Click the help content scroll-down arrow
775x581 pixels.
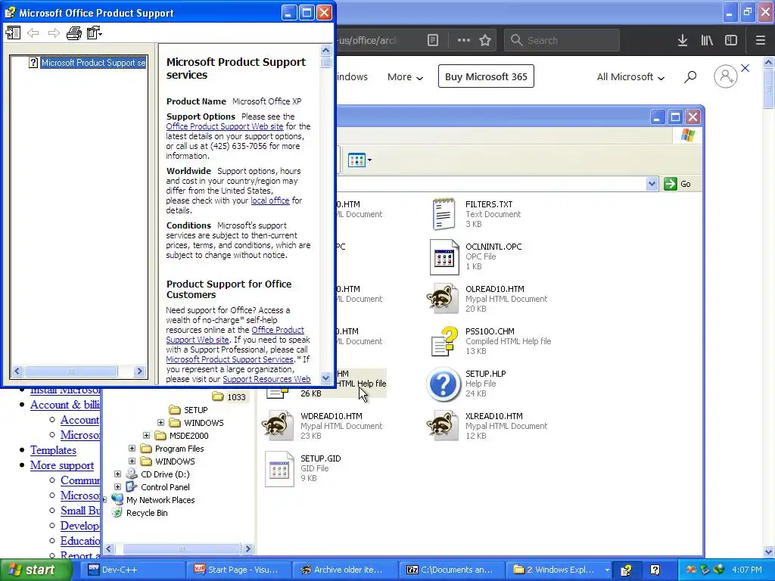pos(325,378)
